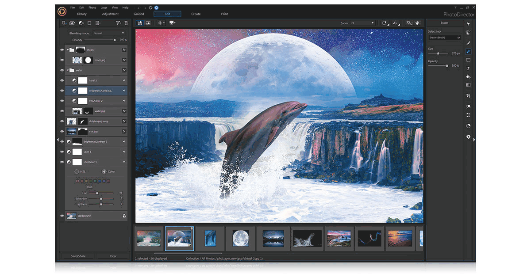This screenshot has width=531, height=277.
Task: Select the dolphin photo thumbnail in filmstrip
Action: (x=179, y=238)
